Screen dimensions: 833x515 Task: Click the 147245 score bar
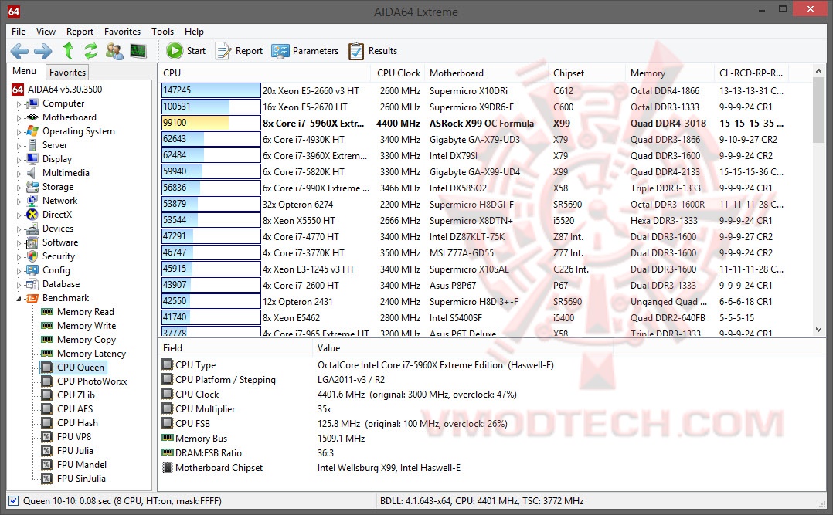click(x=211, y=91)
